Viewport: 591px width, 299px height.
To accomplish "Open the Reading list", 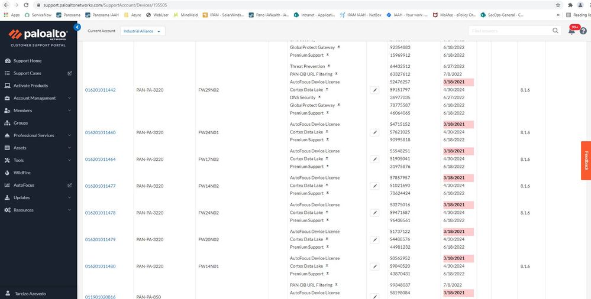I will click(579, 15).
